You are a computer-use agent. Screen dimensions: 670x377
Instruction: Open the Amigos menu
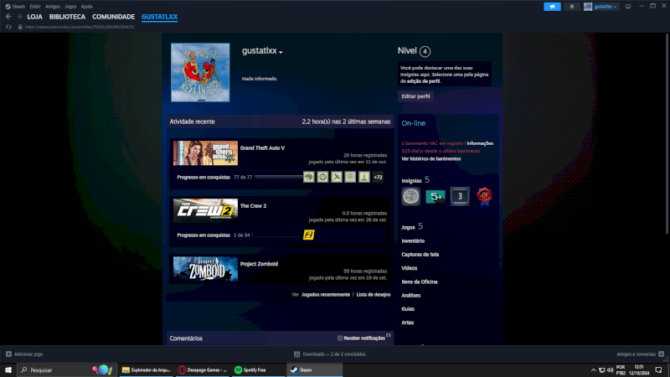coord(53,7)
